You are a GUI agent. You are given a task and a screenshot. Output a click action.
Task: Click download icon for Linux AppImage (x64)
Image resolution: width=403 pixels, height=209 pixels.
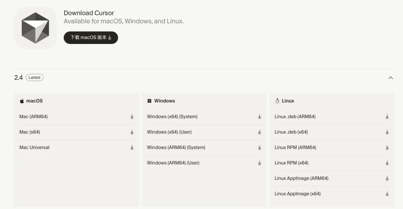pyautogui.click(x=387, y=194)
